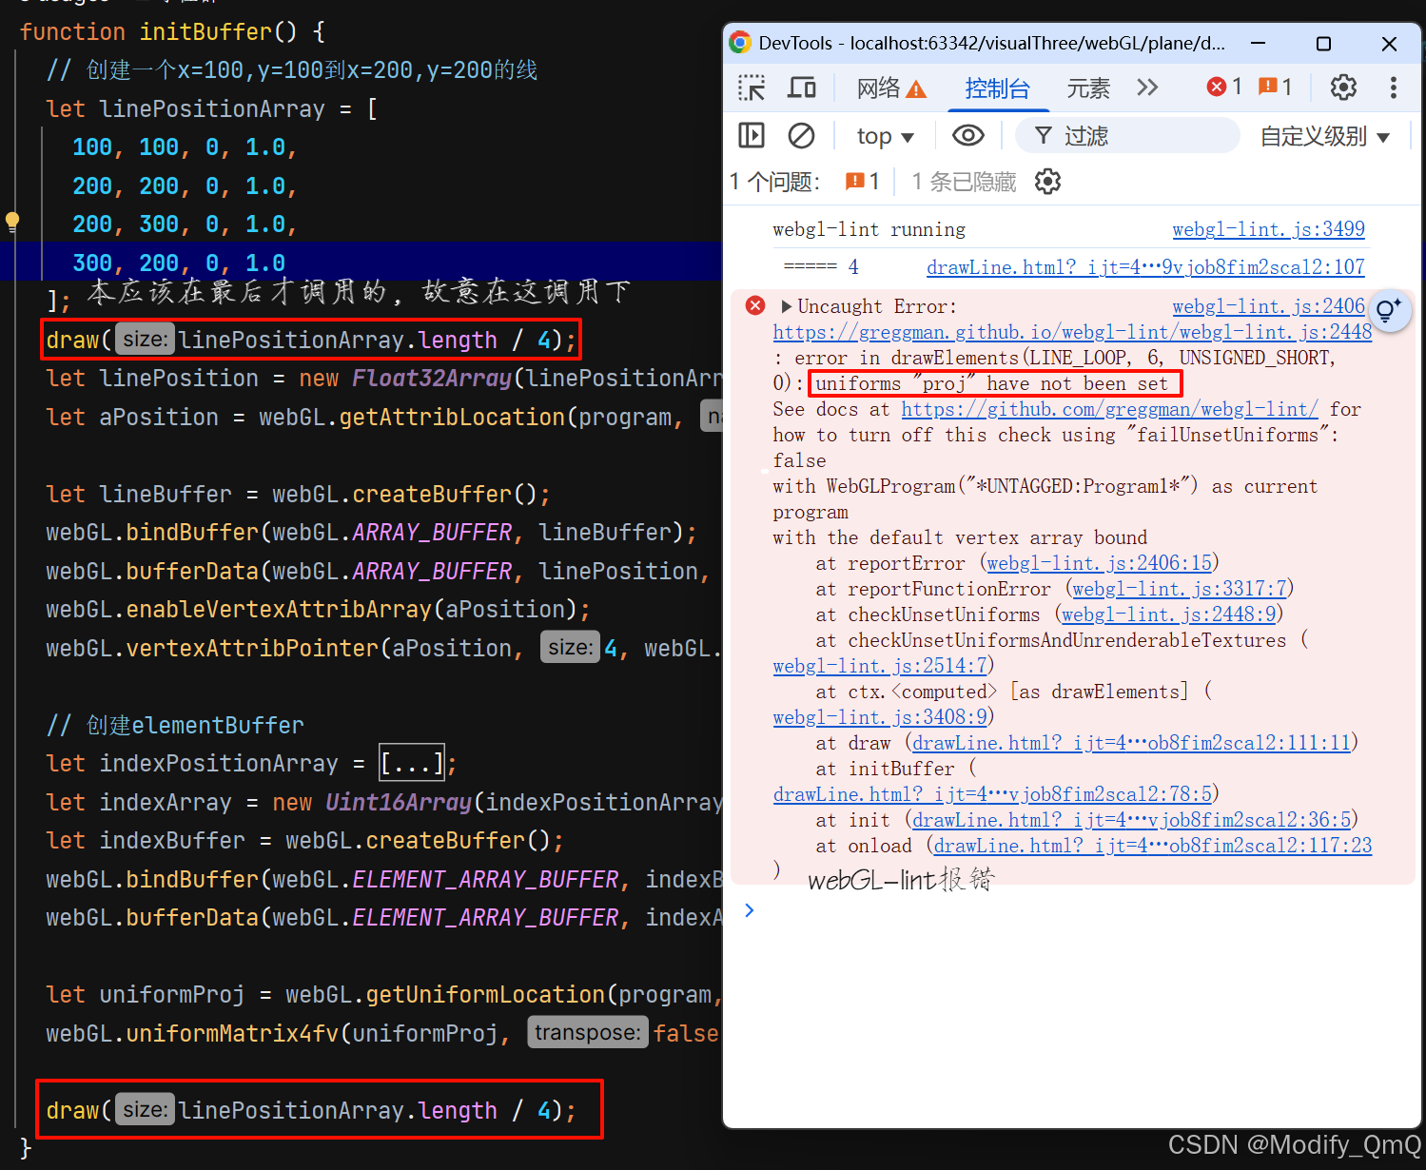Toggle the console sidebar panel icon
This screenshot has width=1426, height=1170.
(752, 136)
